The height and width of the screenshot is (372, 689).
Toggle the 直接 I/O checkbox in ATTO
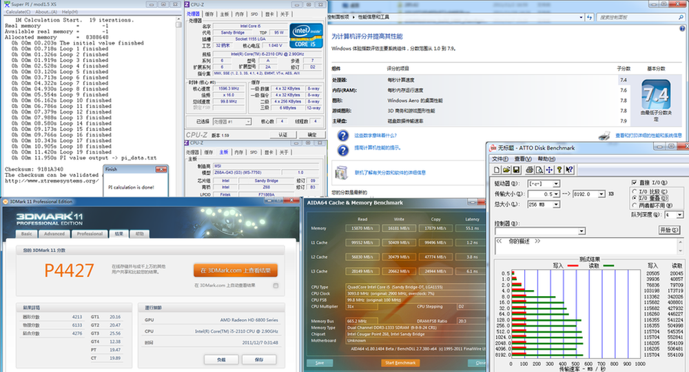point(634,183)
